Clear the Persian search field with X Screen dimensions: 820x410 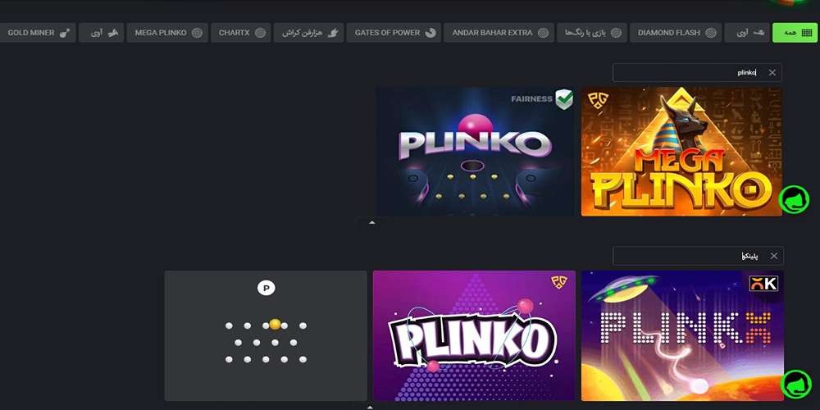pos(774,256)
